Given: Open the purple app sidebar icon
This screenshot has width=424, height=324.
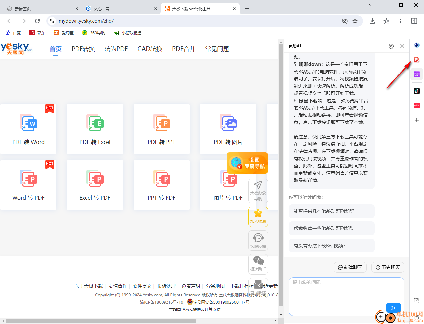Looking at the screenshot, I should (417, 74).
